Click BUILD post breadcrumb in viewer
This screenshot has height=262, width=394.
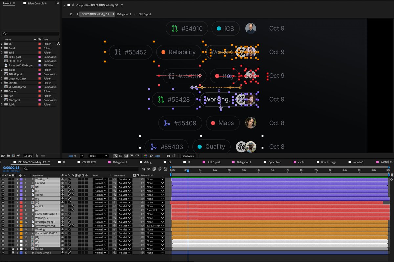coord(145,14)
